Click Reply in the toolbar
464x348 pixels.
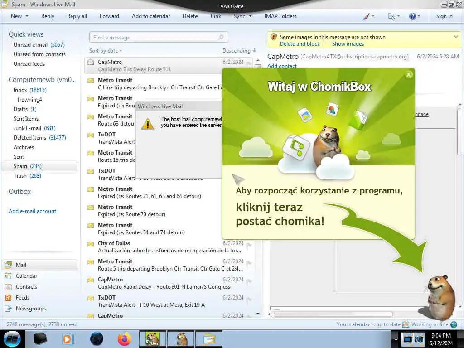[x=48, y=16]
